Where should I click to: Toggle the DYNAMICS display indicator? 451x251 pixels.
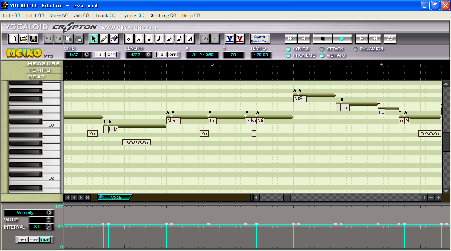355,49
